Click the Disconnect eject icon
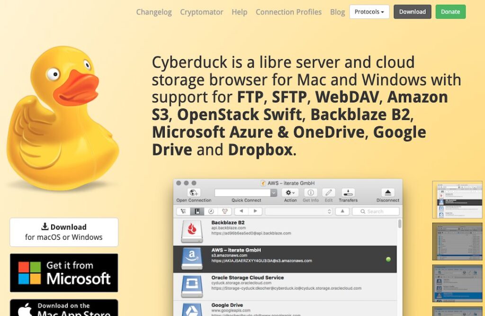The width and height of the screenshot is (485, 316). (x=387, y=192)
